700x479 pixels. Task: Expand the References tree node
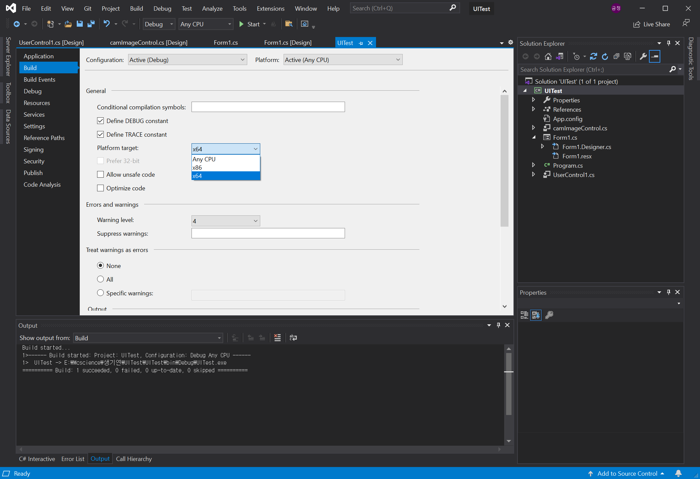(x=533, y=109)
